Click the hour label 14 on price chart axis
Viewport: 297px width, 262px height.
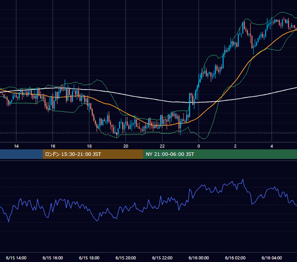tap(16, 146)
